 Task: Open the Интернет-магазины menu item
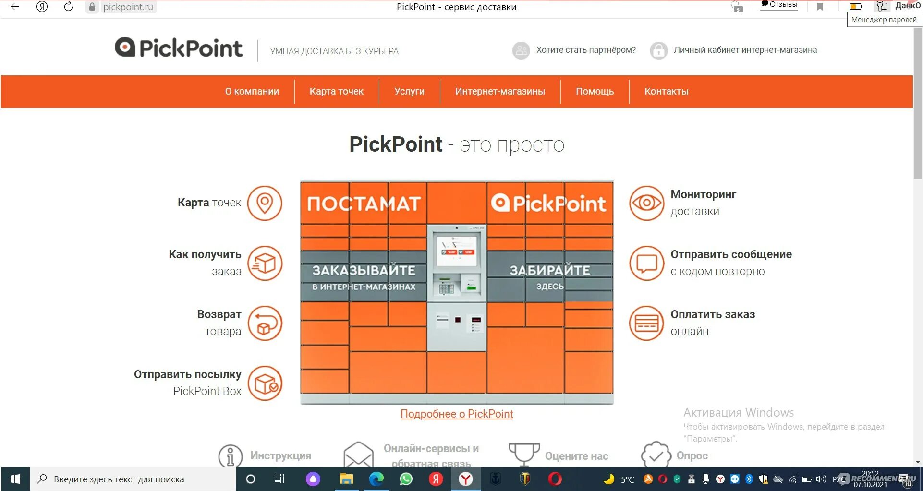[x=500, y=91]
